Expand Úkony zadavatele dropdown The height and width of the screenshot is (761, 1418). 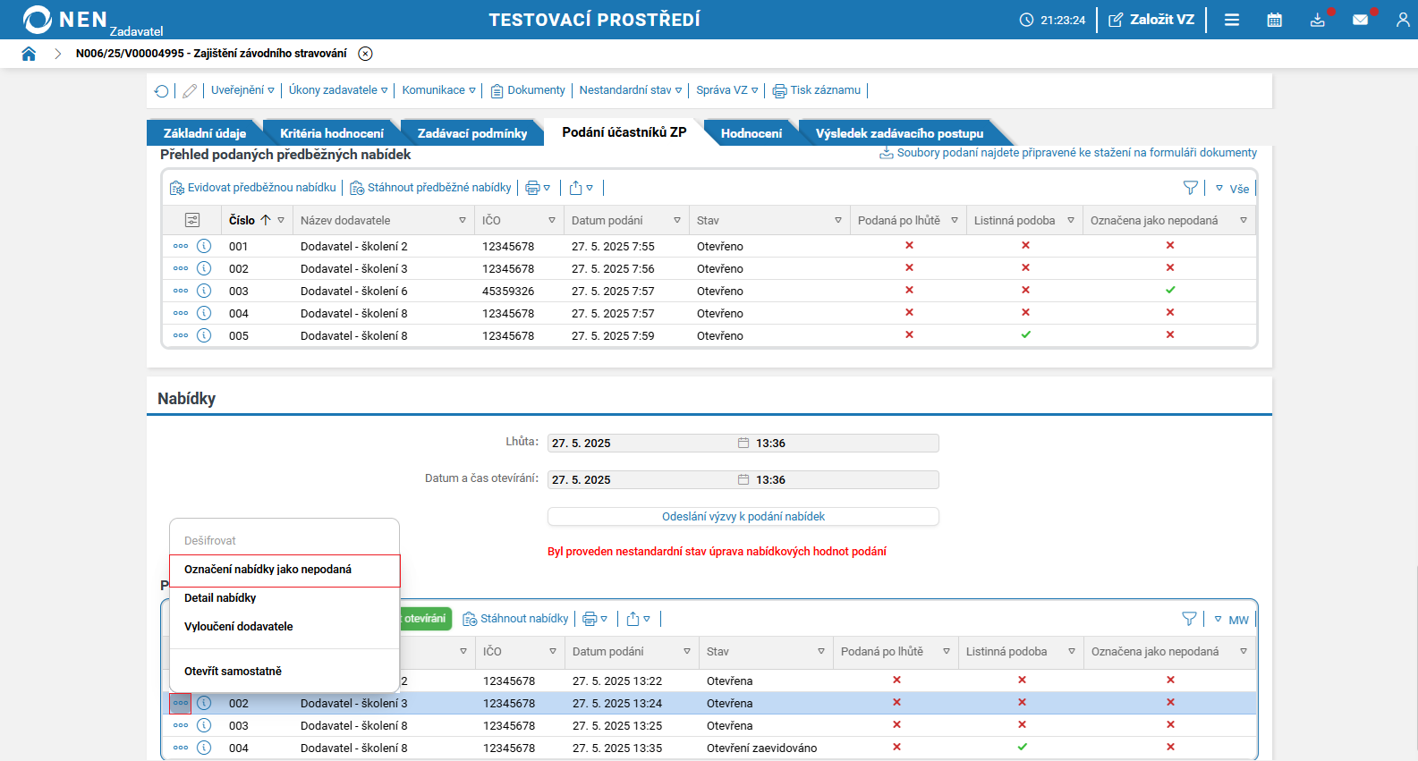pos(337,90)
